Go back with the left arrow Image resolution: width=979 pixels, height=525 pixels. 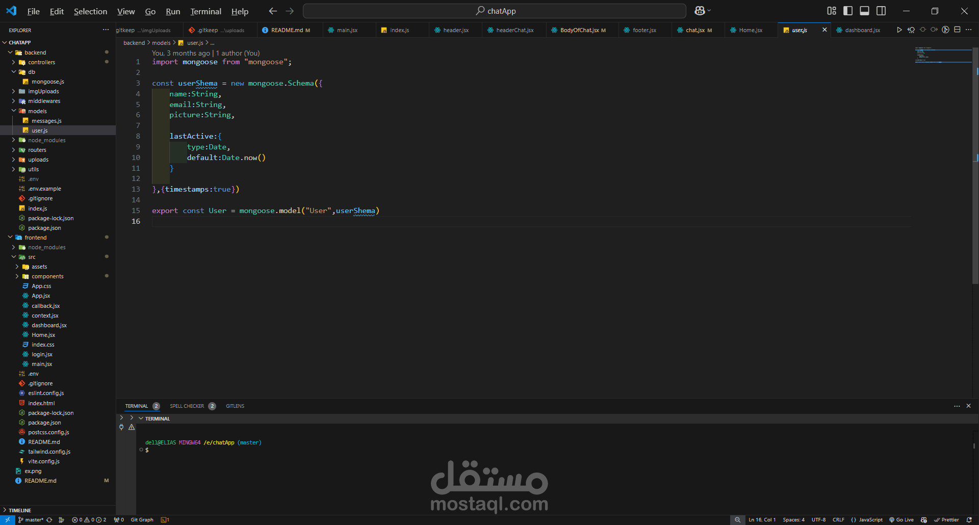[273, 11]
